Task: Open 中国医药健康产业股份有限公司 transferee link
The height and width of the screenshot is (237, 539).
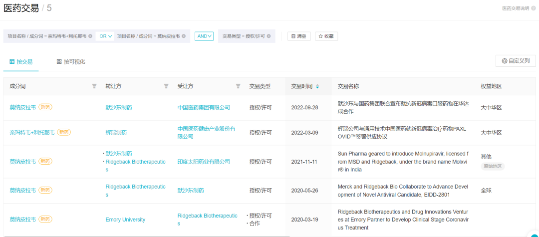Action: coord(206,132)
